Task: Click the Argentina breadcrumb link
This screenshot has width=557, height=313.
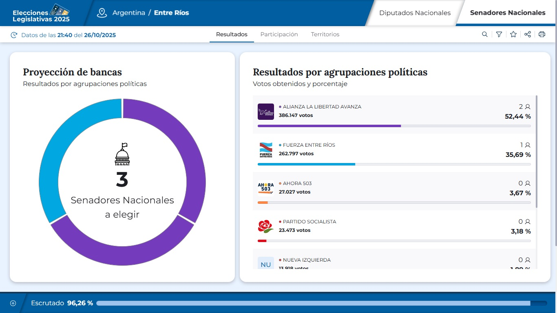Action: [x=129, y=13]
